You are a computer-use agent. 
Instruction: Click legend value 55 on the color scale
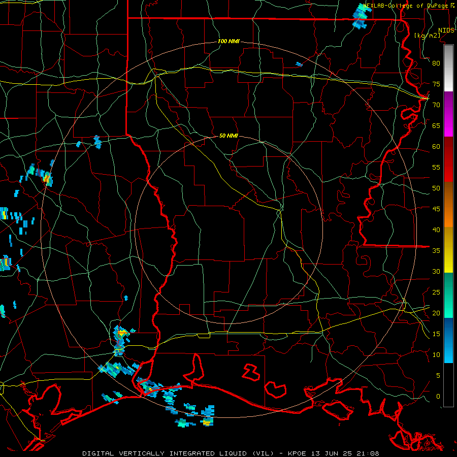tap(436, 167)
